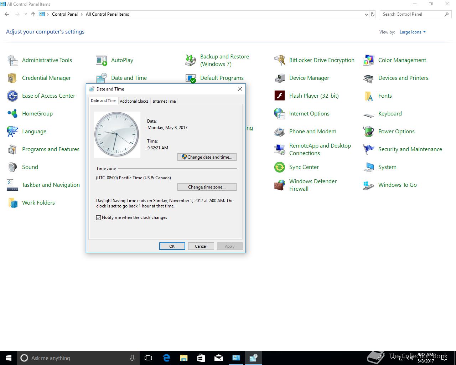Switch to the Internet Time tab
Image resolution: width=456 pixels, height=365 pixels.
click(164, 101)
